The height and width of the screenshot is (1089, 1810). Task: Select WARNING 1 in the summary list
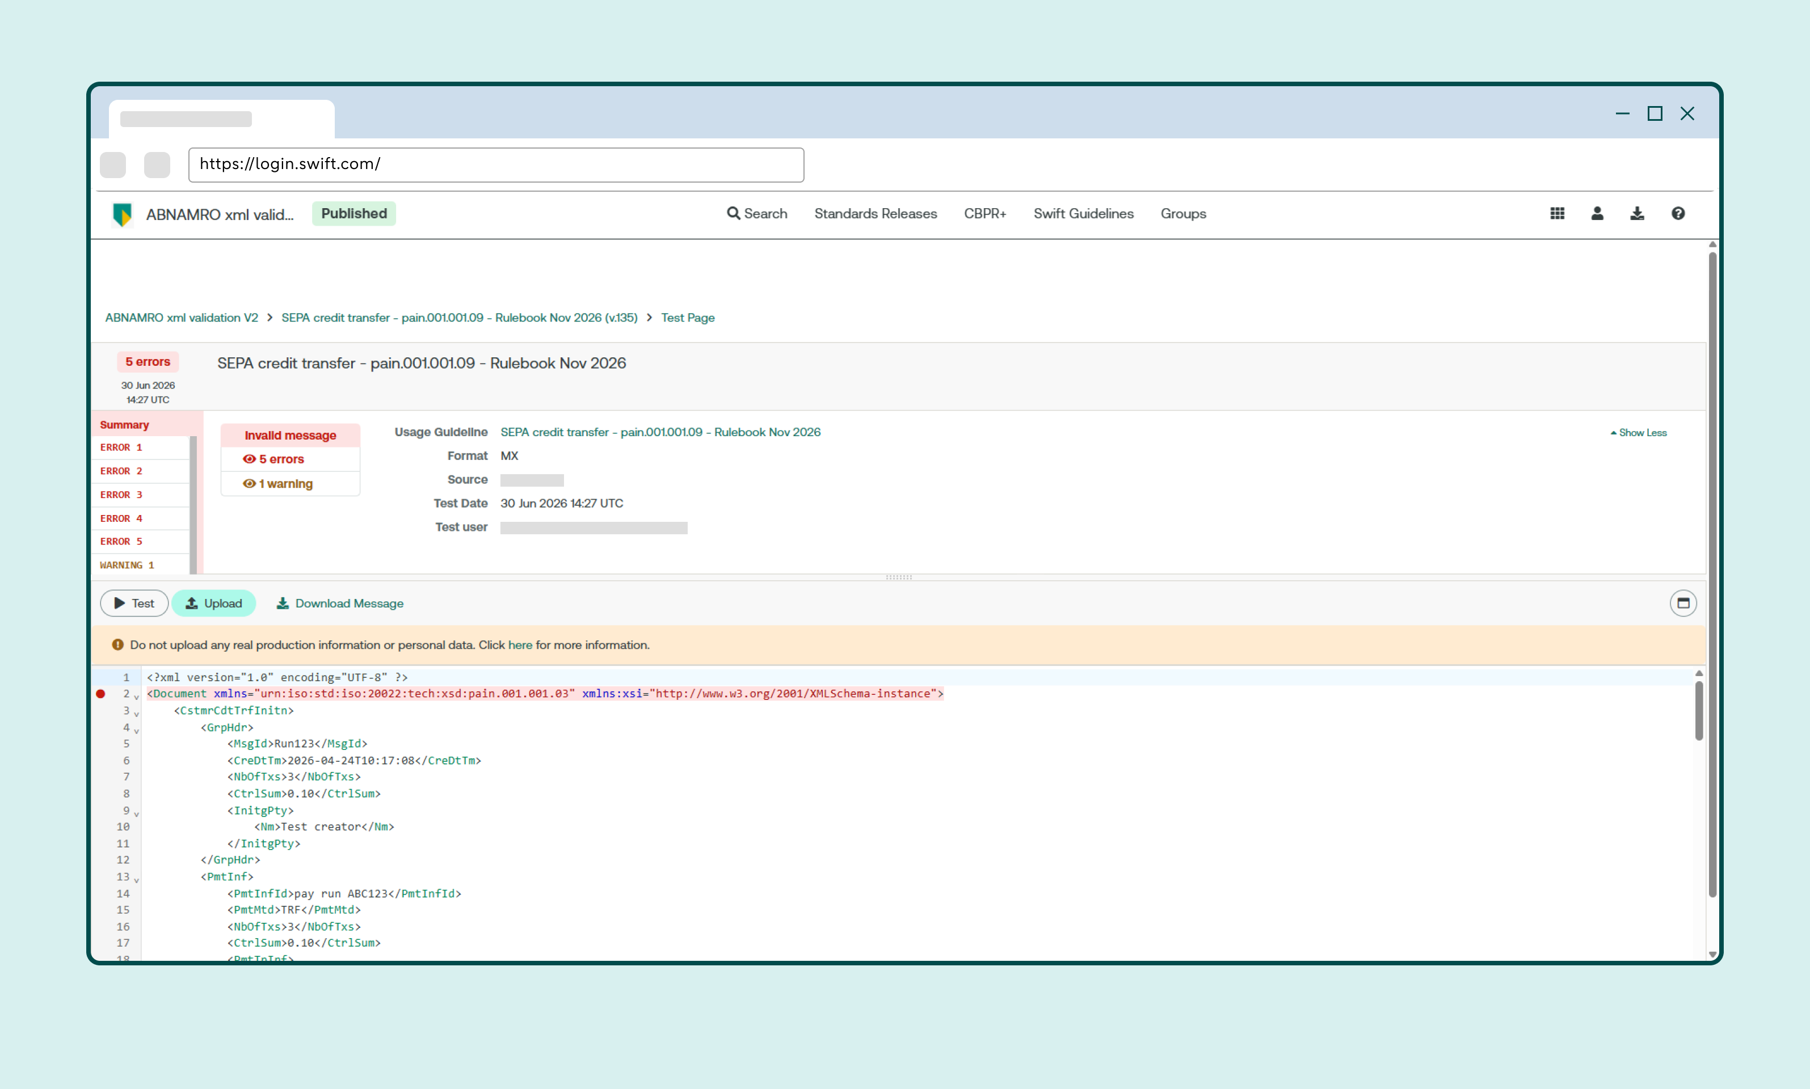click(x=141, y=565)
